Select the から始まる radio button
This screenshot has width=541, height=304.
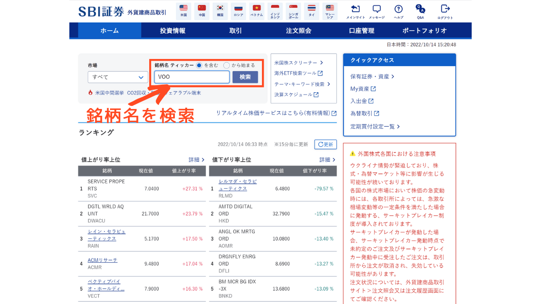tap(227, 65)
